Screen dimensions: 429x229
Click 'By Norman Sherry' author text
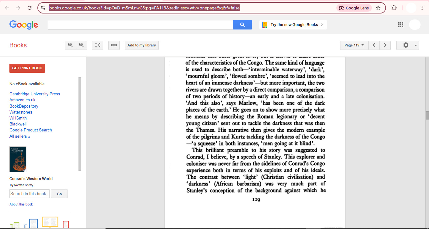[x=22, y=185]
